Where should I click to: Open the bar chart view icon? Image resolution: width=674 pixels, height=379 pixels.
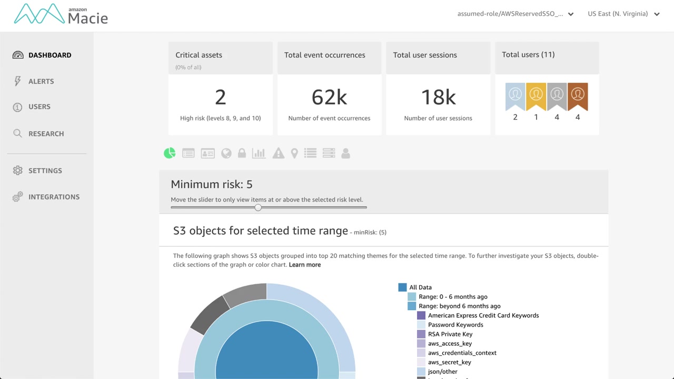click(259, 153)
